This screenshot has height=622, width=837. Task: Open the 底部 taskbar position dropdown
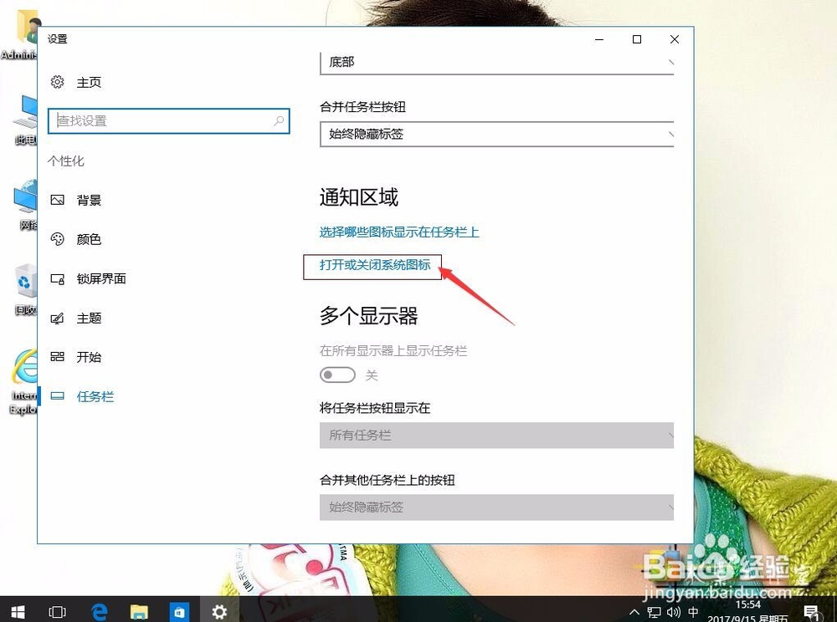[x=496, y=61]
